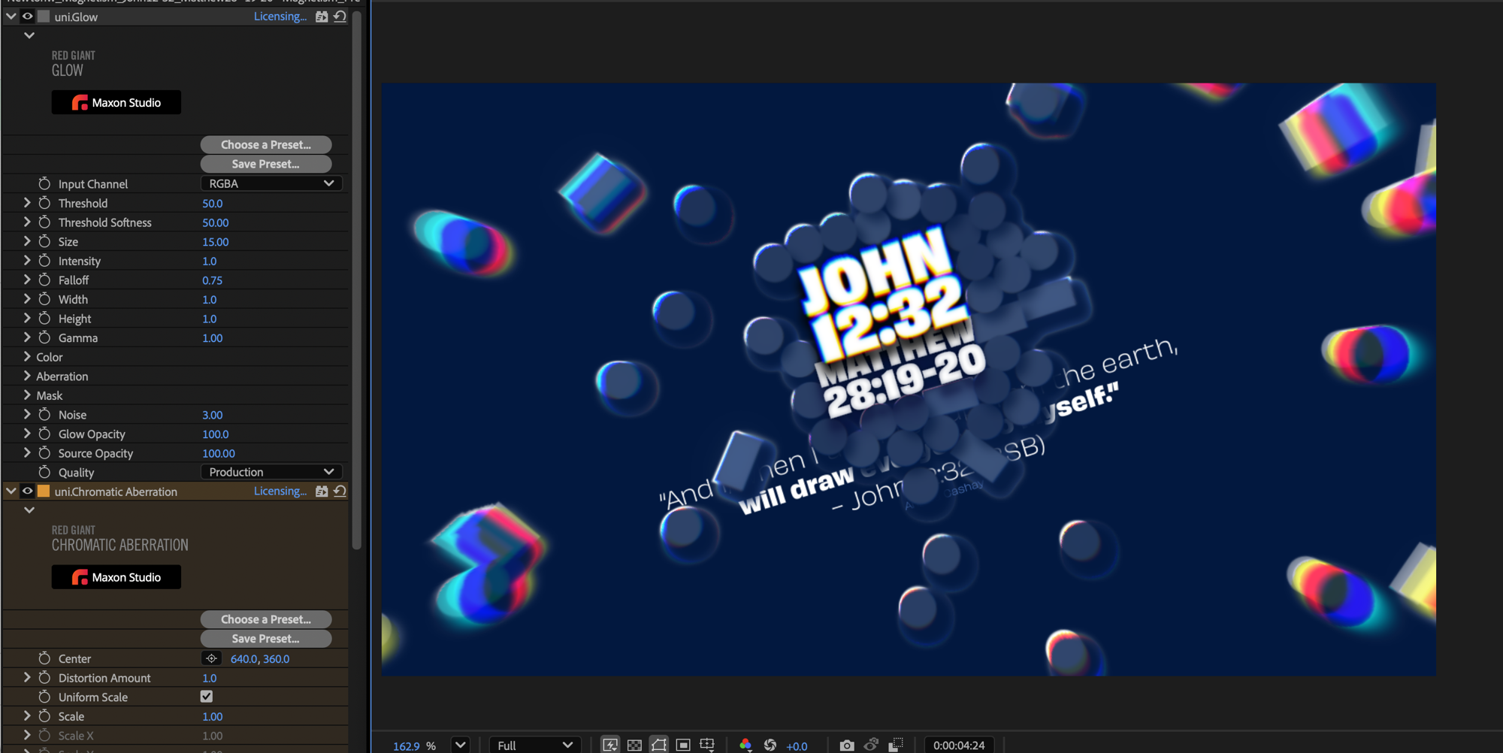Click Save Preset for Chromatic Aberration

pyautogui.click(x=266, y=639)
